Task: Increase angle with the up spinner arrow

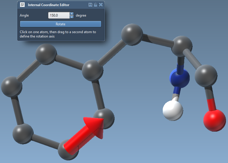Action: (72, 14)
